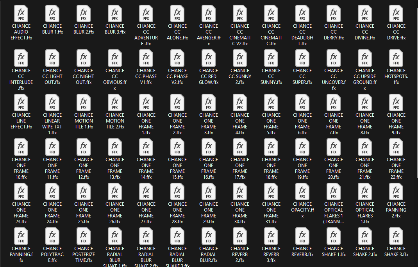
Task: Click the file name text CHANCE CC CINEMATIC.ffx
Action: click(x=271, y=35)
